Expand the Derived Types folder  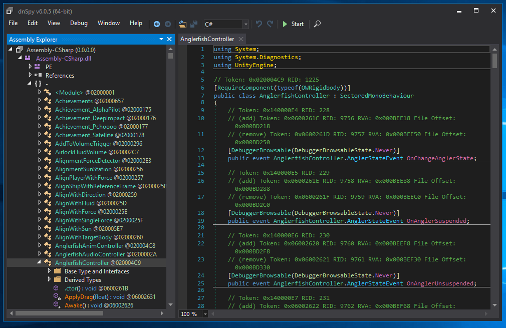(49, 279)
